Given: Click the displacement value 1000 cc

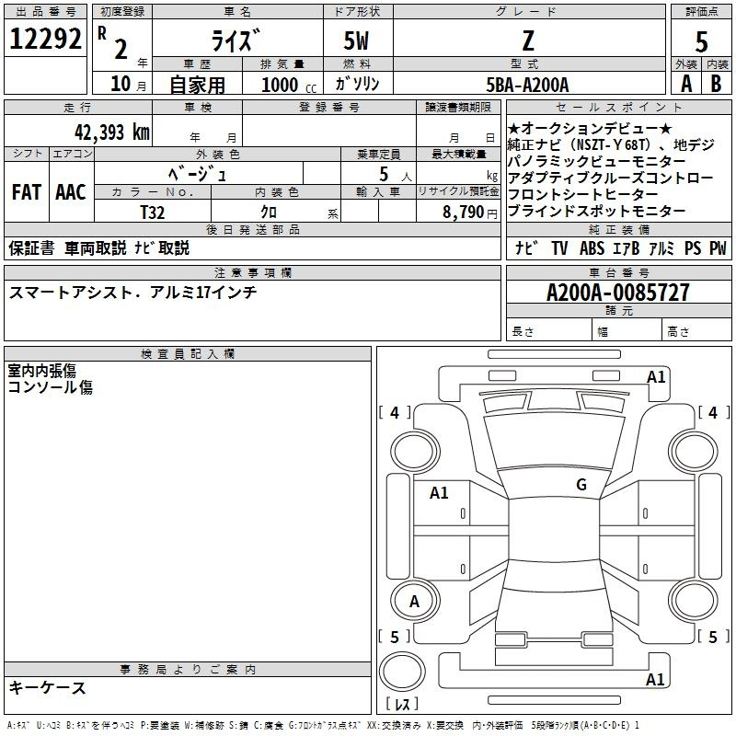Looking at the screenshot, I should point(289,85).
